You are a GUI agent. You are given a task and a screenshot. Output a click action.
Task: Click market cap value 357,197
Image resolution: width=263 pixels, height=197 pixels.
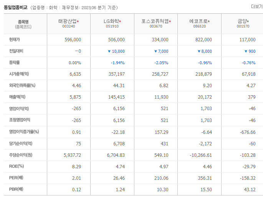pyautogui.click(x=117, y=74)
